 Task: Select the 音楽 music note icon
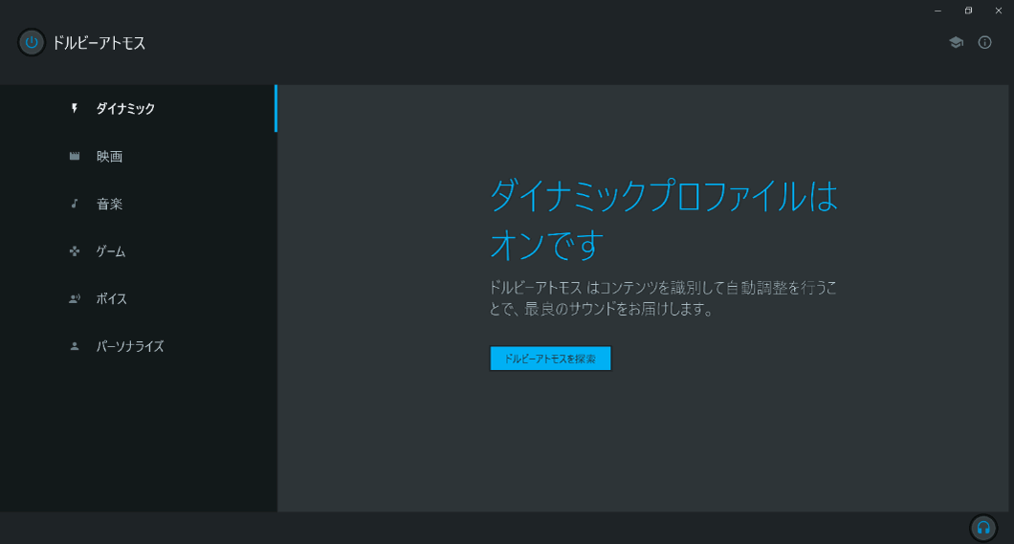click(x=75, y=204)
